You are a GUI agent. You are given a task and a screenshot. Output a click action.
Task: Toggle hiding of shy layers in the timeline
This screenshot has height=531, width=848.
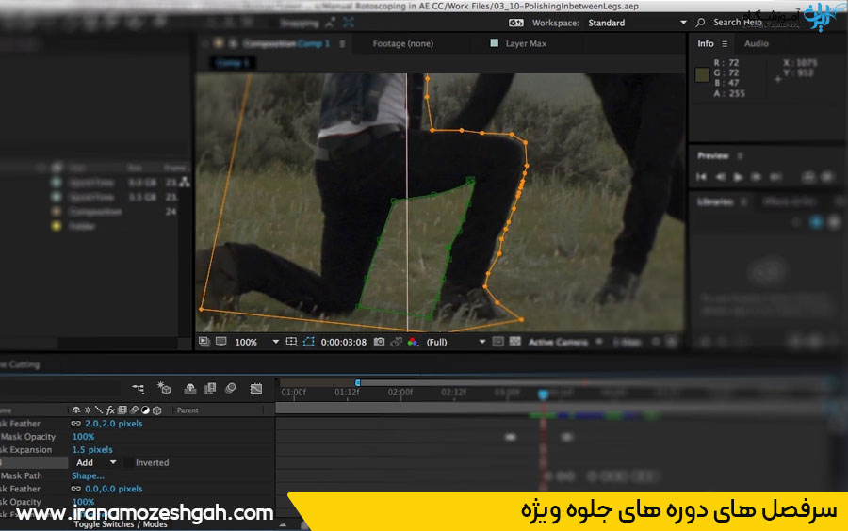tap(189, 388)
